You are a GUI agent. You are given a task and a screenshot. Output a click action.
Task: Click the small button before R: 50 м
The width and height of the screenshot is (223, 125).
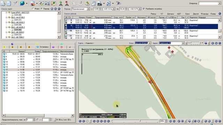[x=55, y=120]
